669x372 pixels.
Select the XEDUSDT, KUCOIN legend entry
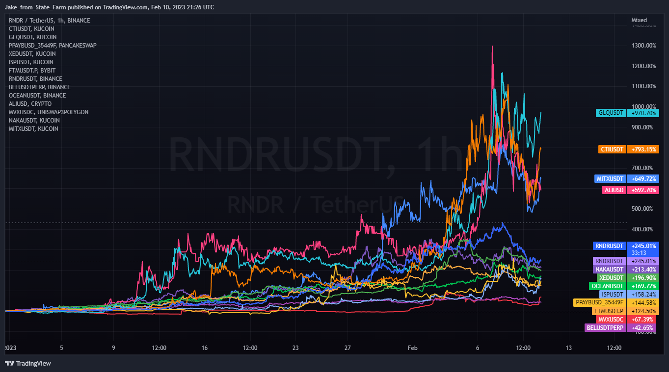click(32, 54)
